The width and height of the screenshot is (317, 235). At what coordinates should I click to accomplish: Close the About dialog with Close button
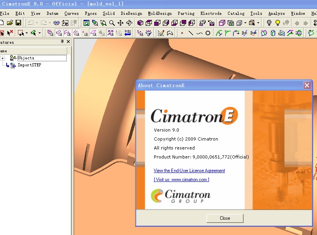click(225, 218)
